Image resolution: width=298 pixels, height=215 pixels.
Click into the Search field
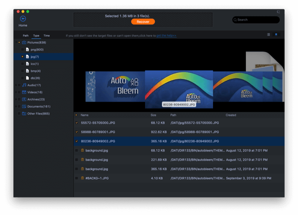(x=256, y=20)
